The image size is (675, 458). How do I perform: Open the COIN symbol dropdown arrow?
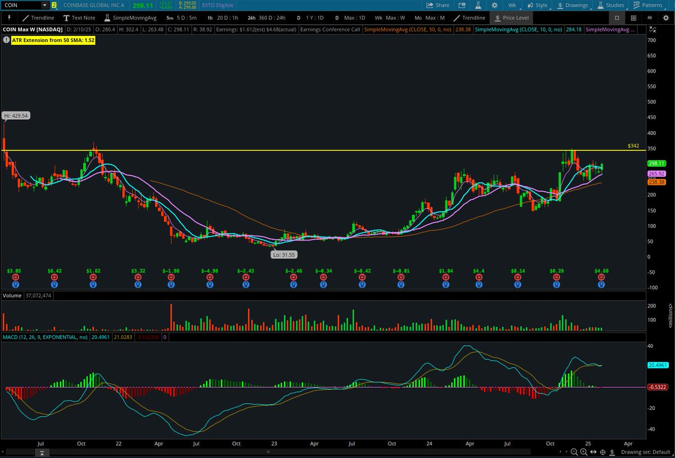(x=44, y=5)
